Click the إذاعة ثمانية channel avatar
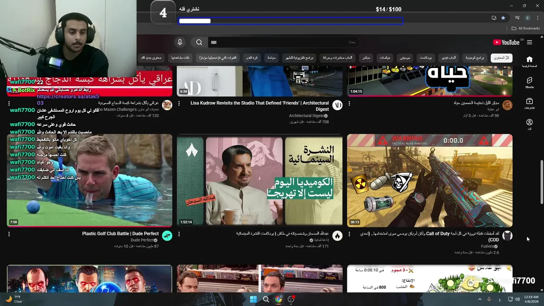 coord(337,236)
